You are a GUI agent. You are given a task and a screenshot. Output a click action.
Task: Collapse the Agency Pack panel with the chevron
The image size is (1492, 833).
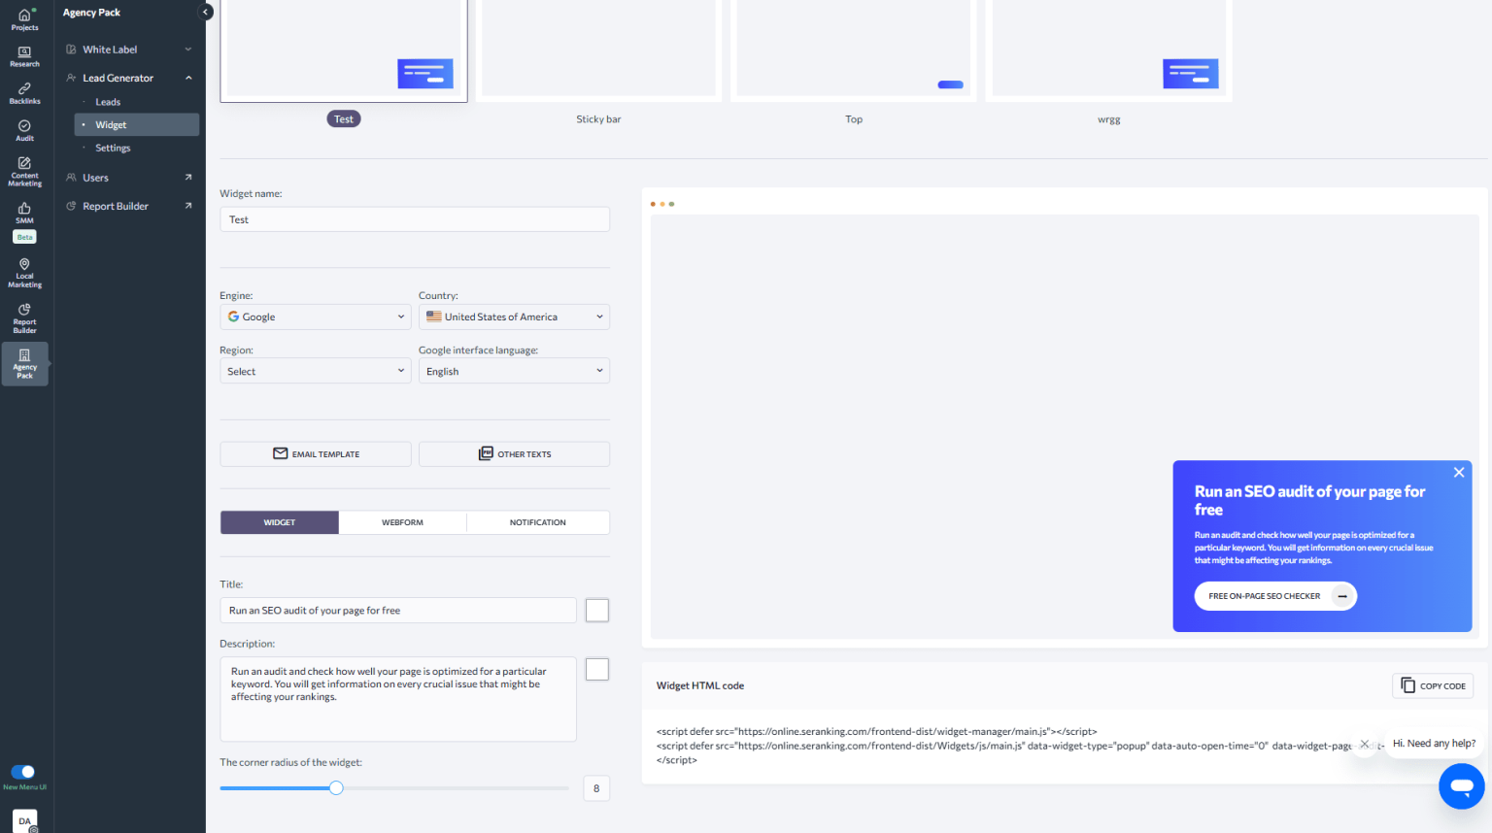click(x=204, y=12)
